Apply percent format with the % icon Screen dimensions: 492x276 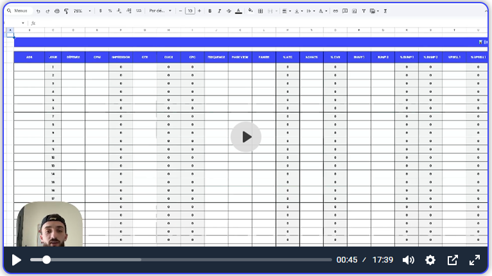[x=110, y=11]
